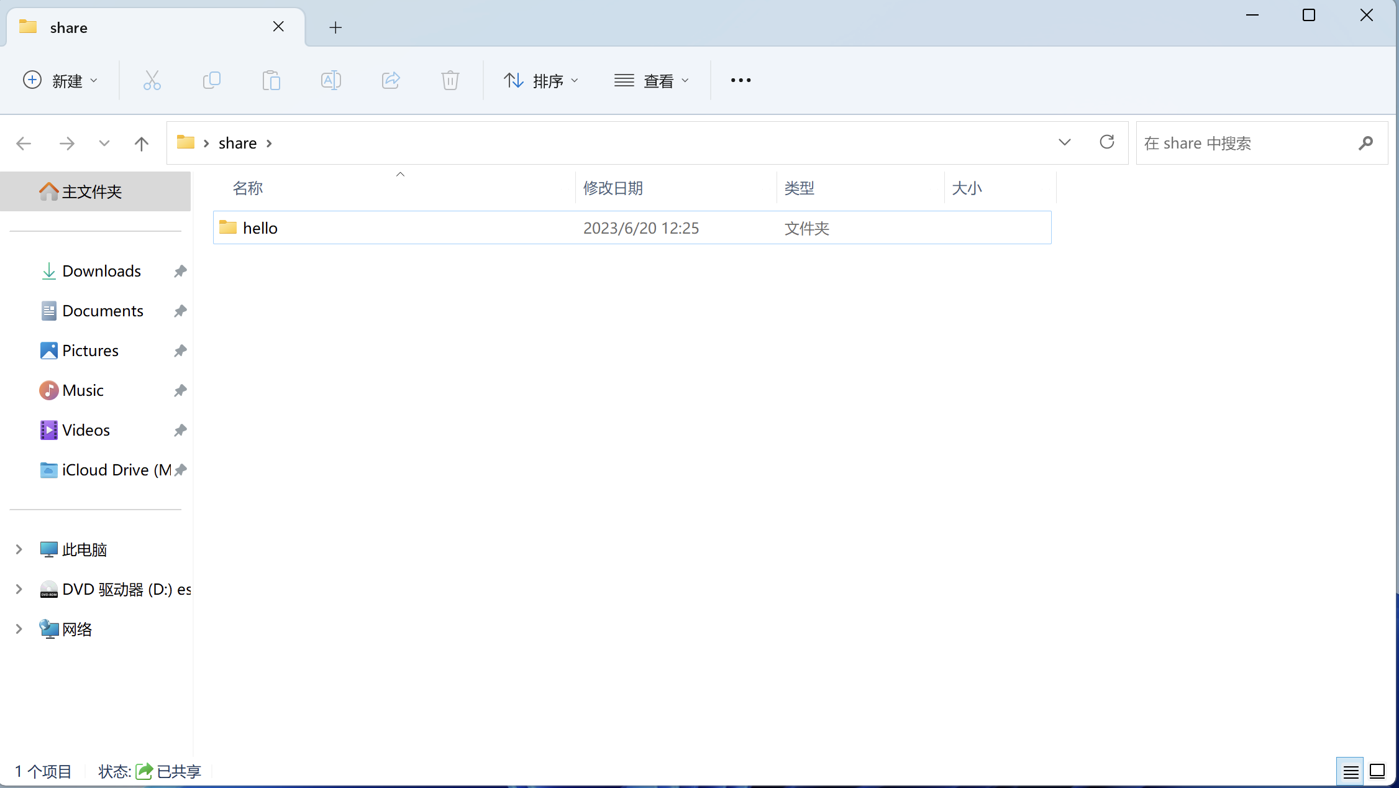
Task: Click the Paste clipboard icon
Action: pos(271,81)
